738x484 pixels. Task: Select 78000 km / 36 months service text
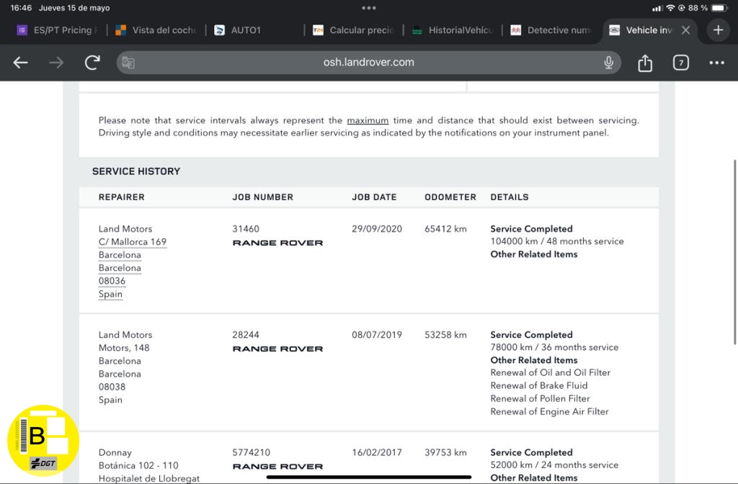click(554, 347)
